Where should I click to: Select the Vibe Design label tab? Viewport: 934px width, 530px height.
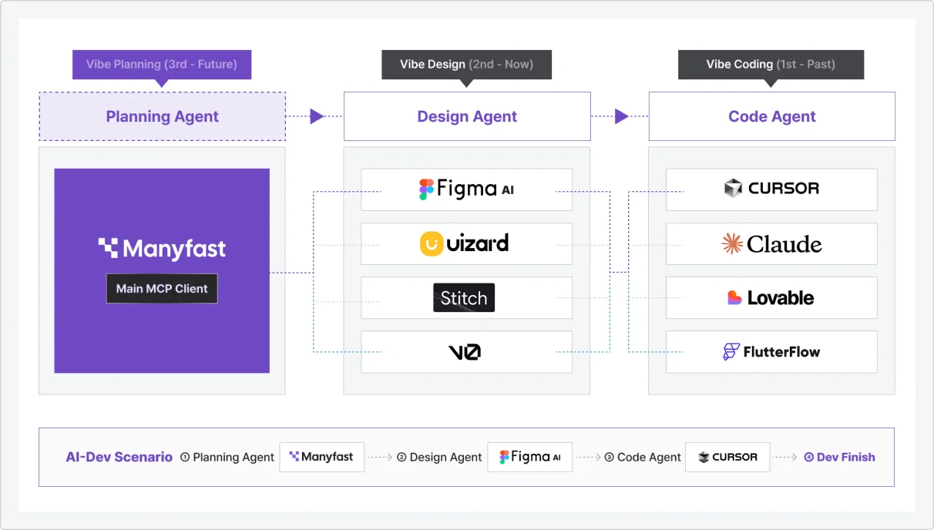click(466, 65)
